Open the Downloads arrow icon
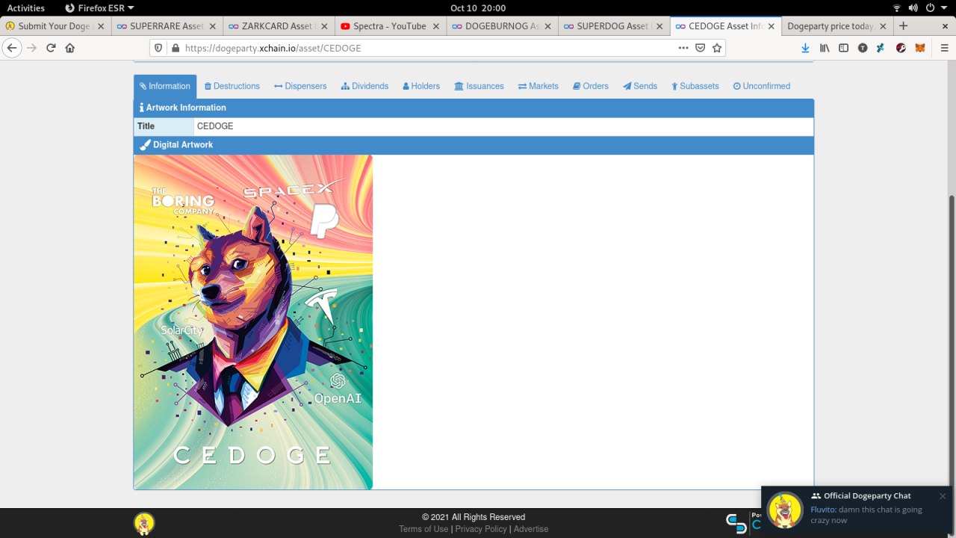Viewport: 956px width, 538px height. point(805,48)
